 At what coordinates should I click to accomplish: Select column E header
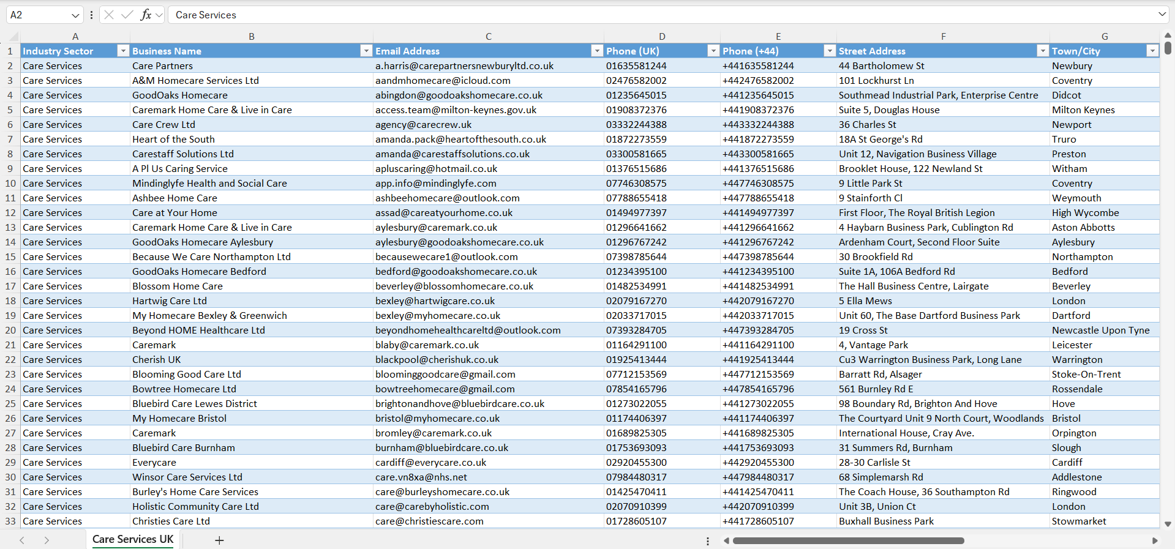[778, 36]
